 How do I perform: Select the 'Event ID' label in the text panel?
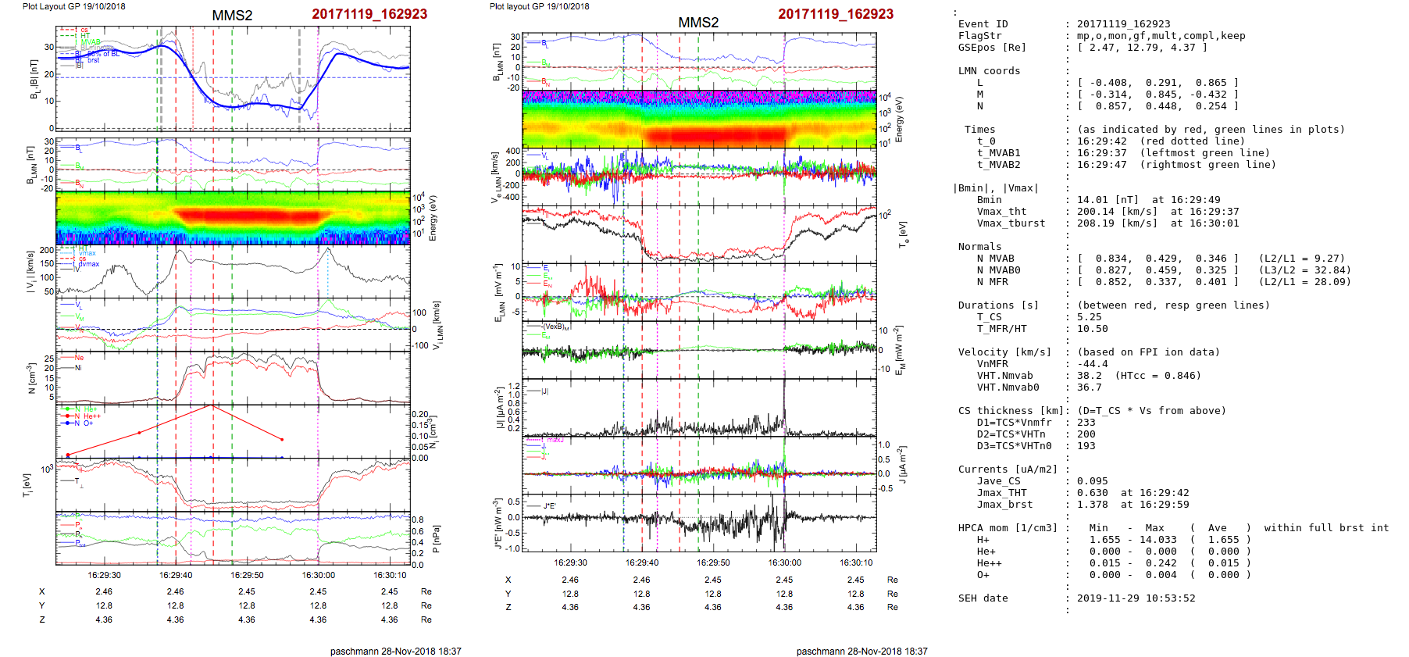[983, 24]
